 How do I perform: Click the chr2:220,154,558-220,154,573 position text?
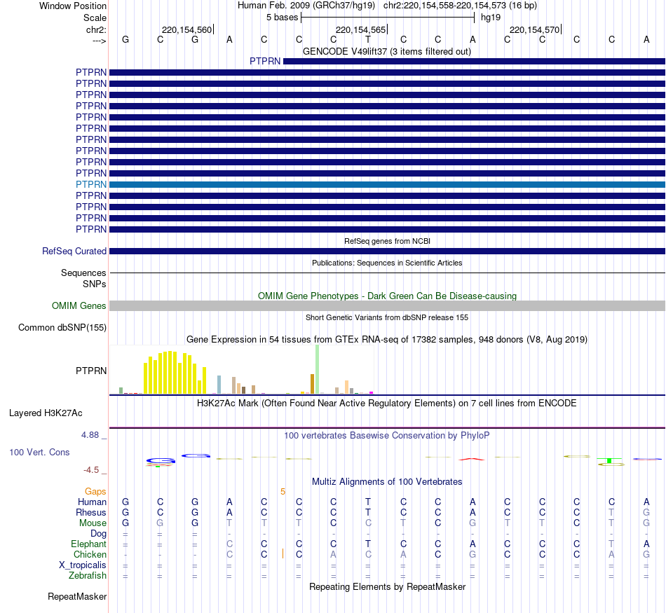pyautogui.click(x=444, y=6)
